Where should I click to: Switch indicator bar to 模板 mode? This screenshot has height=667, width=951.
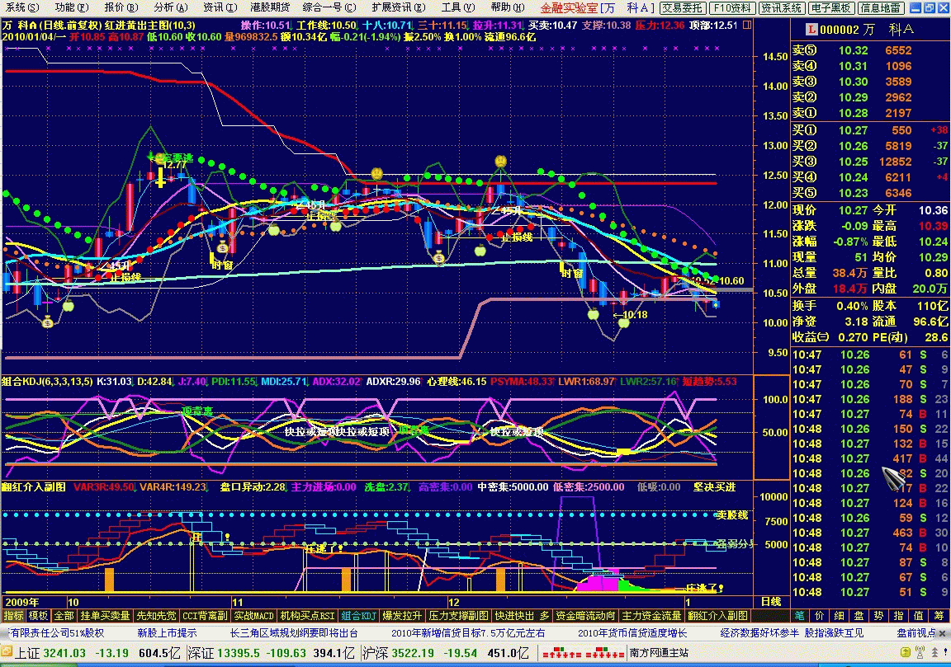pyautogui.click(x=38, y=616)
